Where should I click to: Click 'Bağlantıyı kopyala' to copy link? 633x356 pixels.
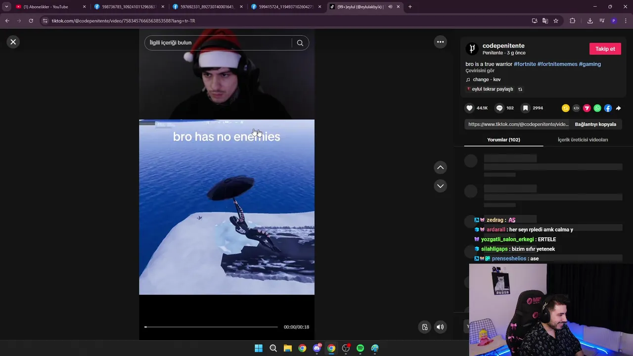click(595, 124)
